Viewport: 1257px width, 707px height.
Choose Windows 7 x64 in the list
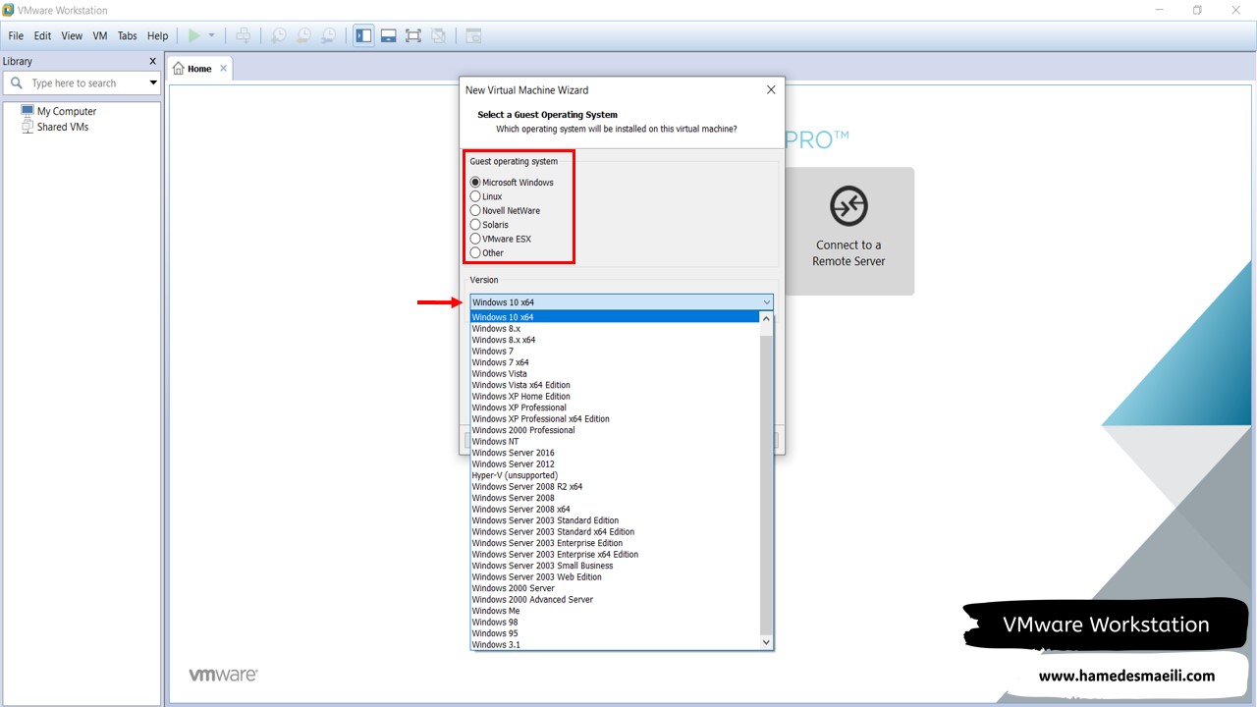615,362
